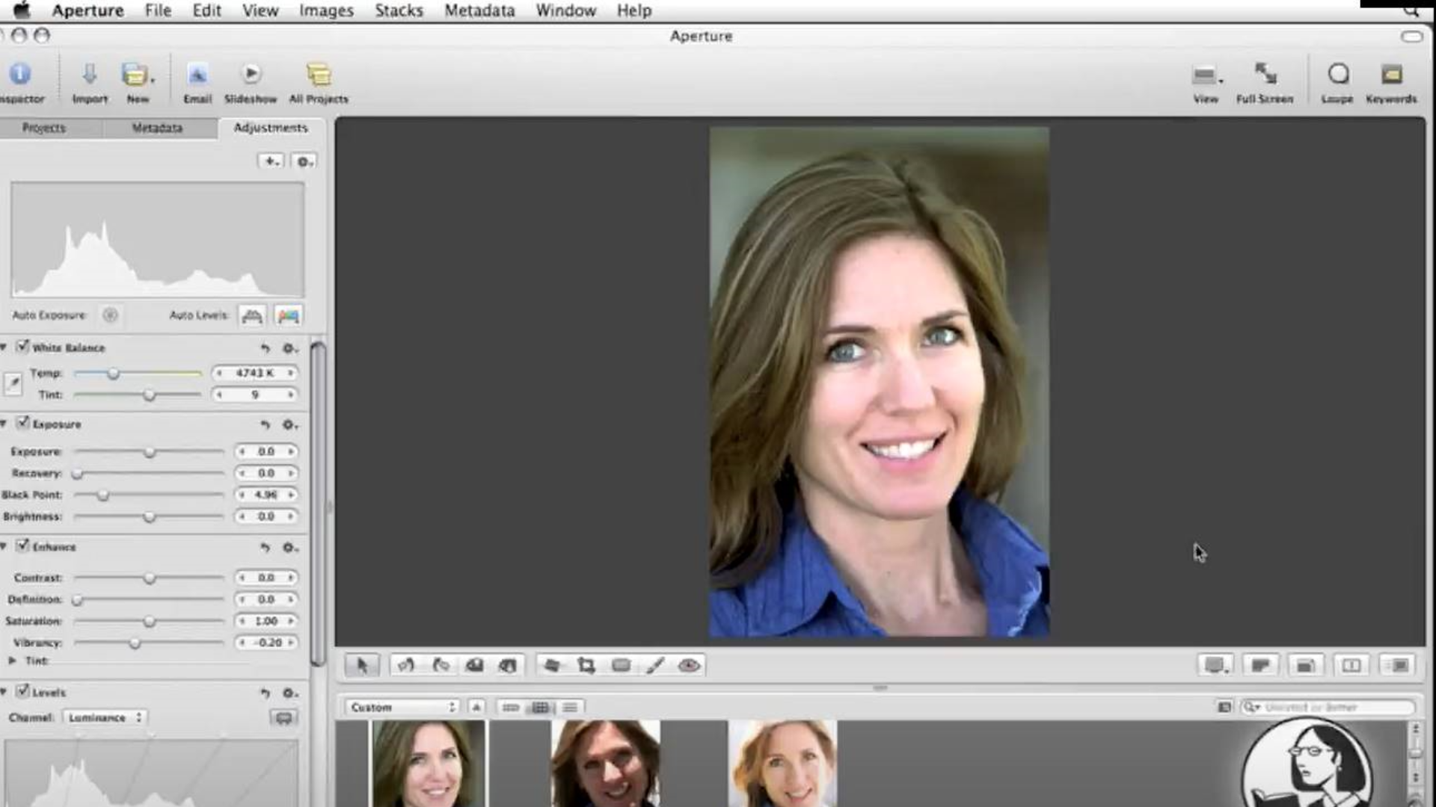Open the Stacks menu
Screen dimensions: 1436x807
point(399,10)
